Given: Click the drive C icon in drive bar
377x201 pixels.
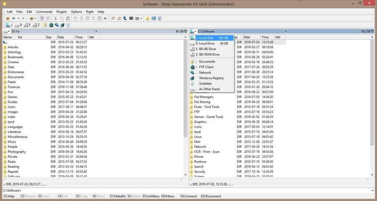Looking at the screenshot, I should click(x=9, y=25).
